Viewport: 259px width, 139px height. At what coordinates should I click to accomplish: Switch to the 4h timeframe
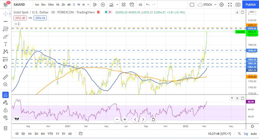coord(69,5)
